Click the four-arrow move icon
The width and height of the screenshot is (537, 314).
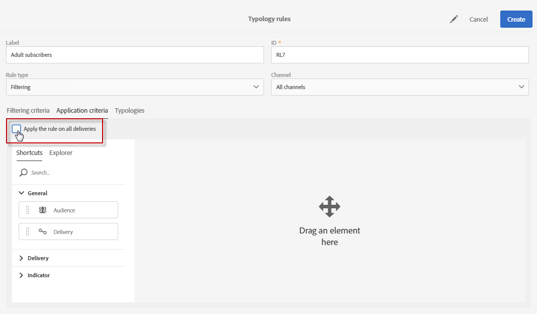pyautogui.click(x=329, y=207)
